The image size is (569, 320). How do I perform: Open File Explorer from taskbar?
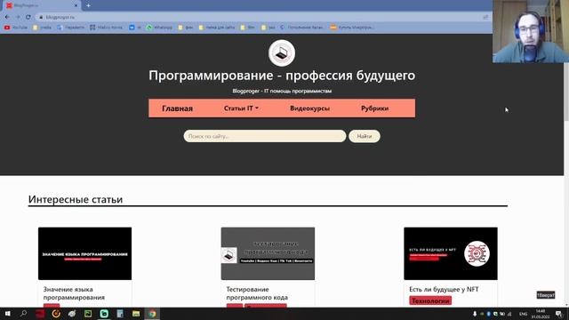pos(136,314)
